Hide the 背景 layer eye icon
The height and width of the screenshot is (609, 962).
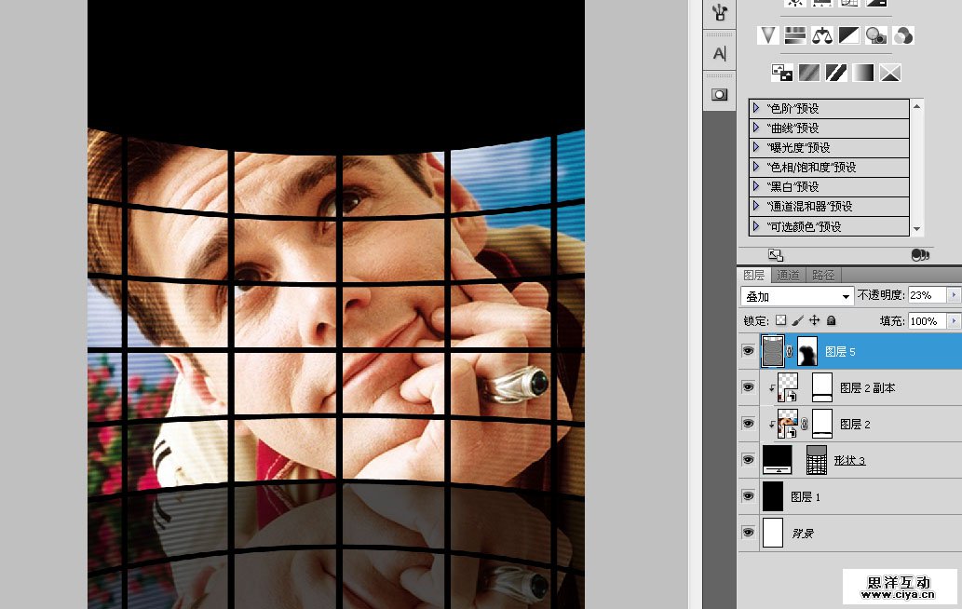[748, 533]
